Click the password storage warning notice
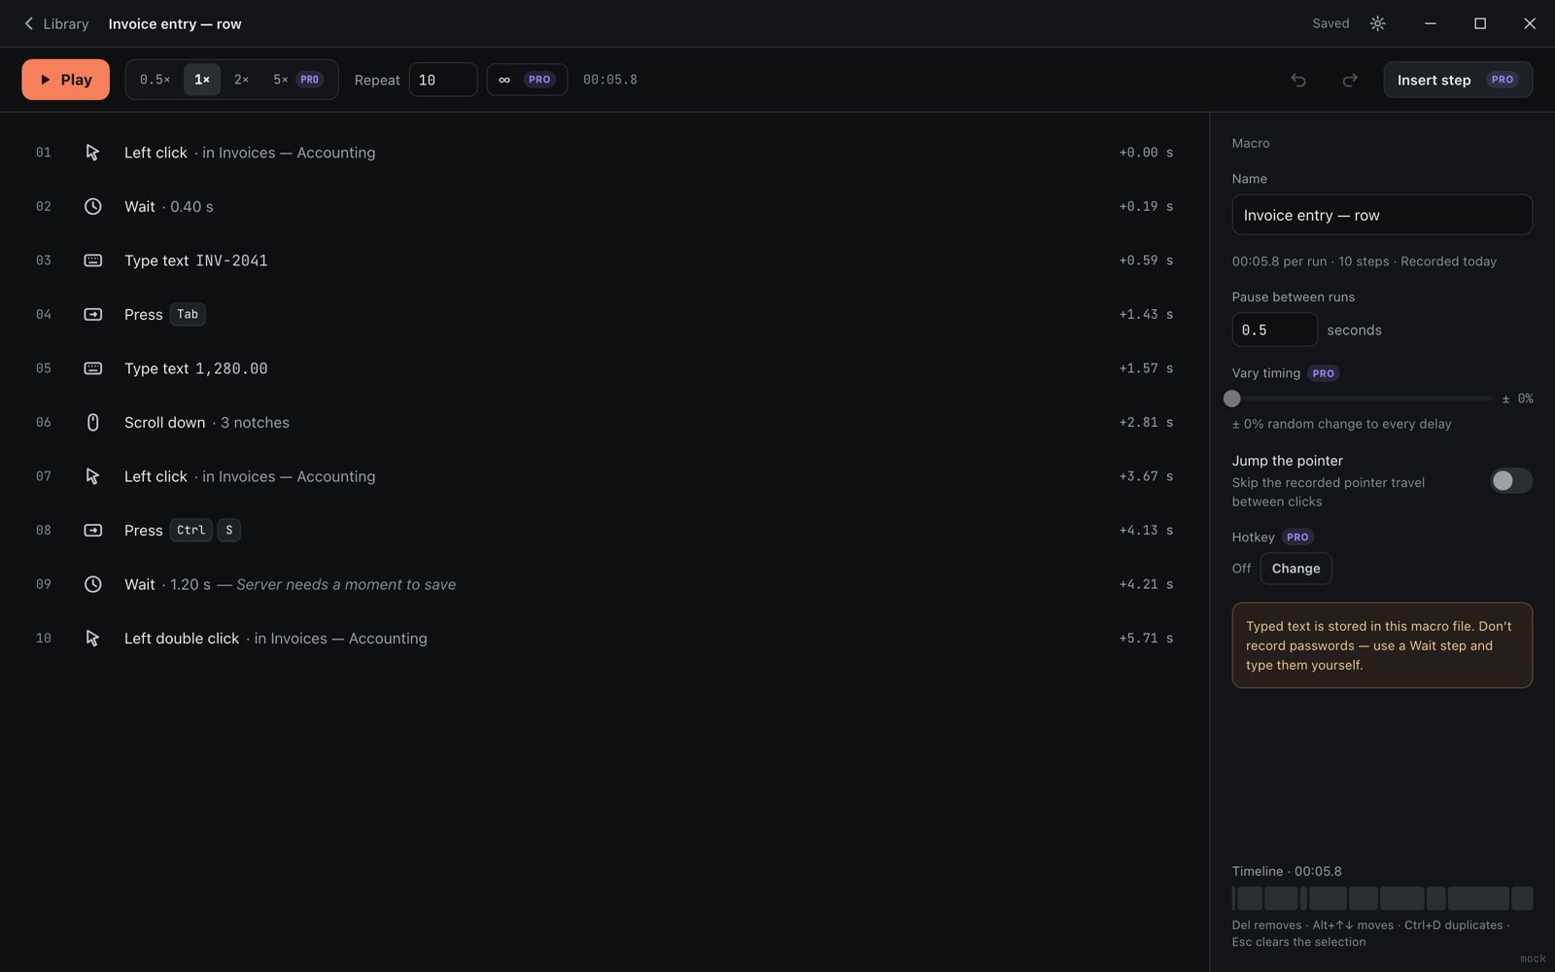 (x=1382, y=645)
